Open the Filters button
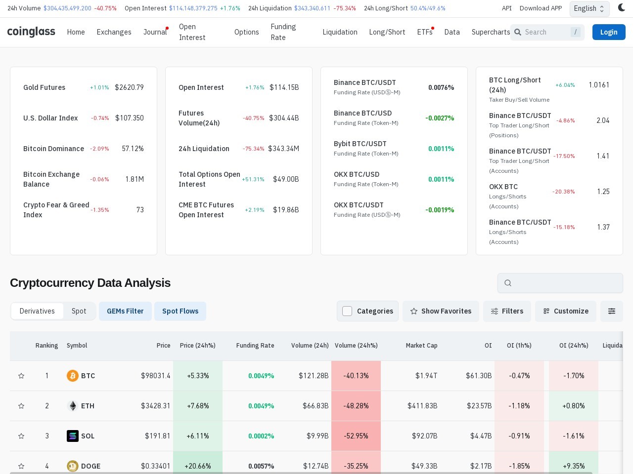Screen dimensions: 633x474 507,311
